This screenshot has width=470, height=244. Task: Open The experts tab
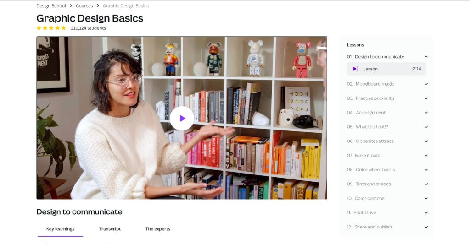(x=158, y=229)
